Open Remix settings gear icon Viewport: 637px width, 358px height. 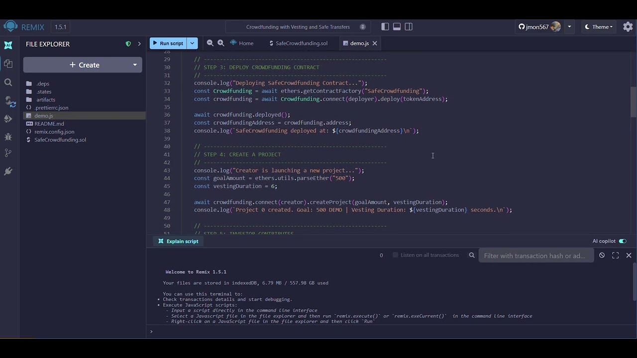pyautogui.click(x=628, y=27)
